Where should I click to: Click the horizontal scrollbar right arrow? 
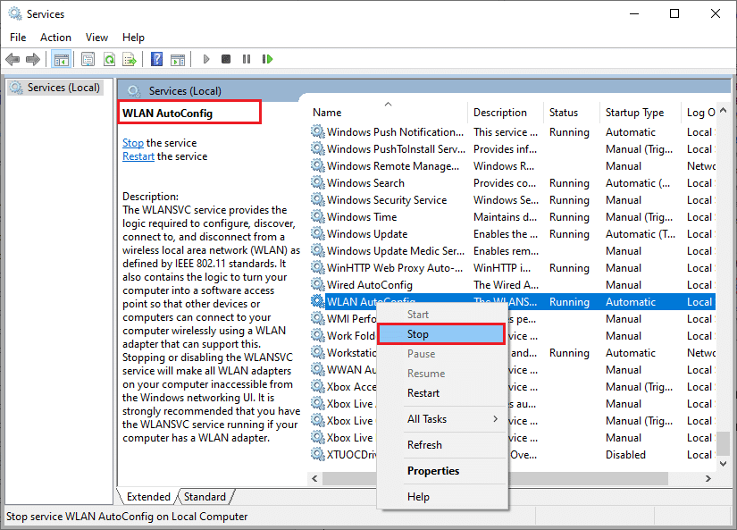click(x=708, y=478)
